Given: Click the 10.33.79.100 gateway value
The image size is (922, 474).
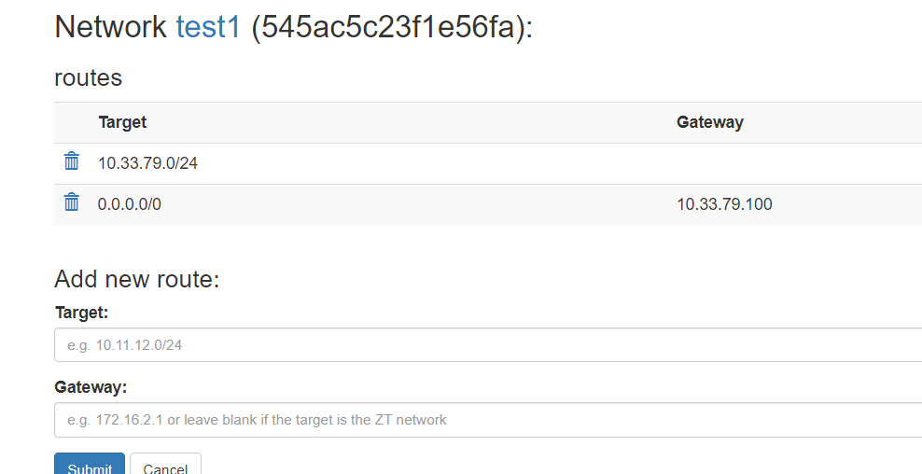Looking at the screenshot, I should point(724,204).
